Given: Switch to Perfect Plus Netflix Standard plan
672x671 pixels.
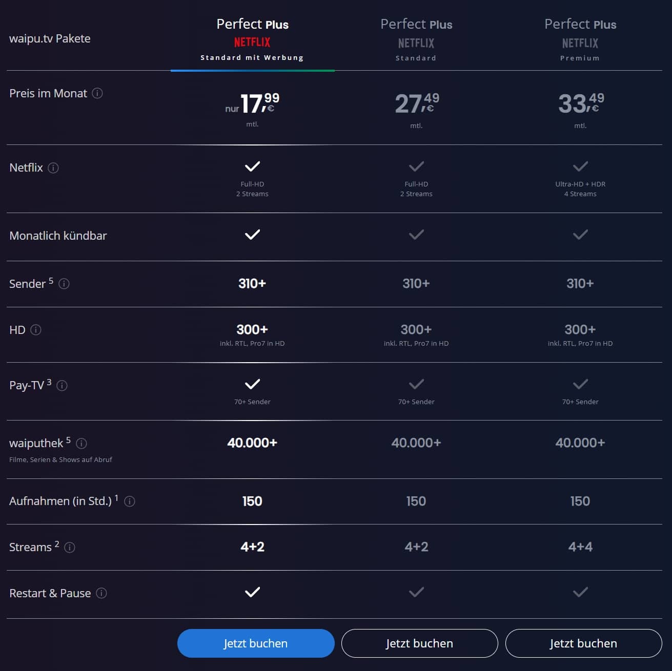Looking at the screenshot, I should click(x=416, y=39).
